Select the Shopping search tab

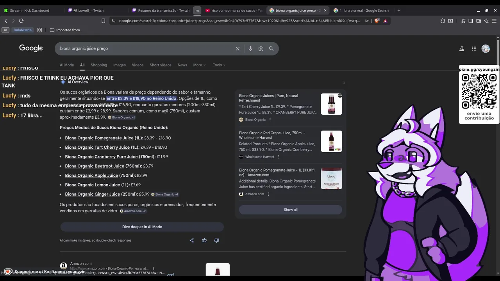click(x=99, y=65)
